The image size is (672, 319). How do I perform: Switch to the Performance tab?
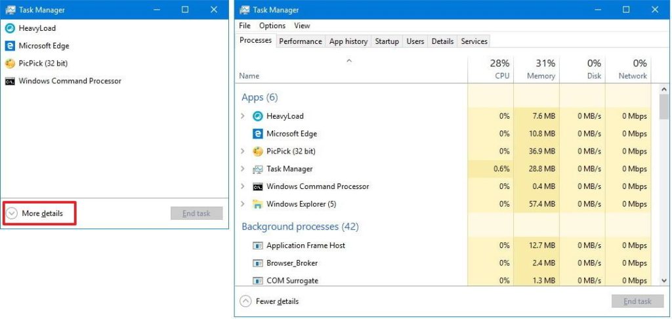coord(301,41)
